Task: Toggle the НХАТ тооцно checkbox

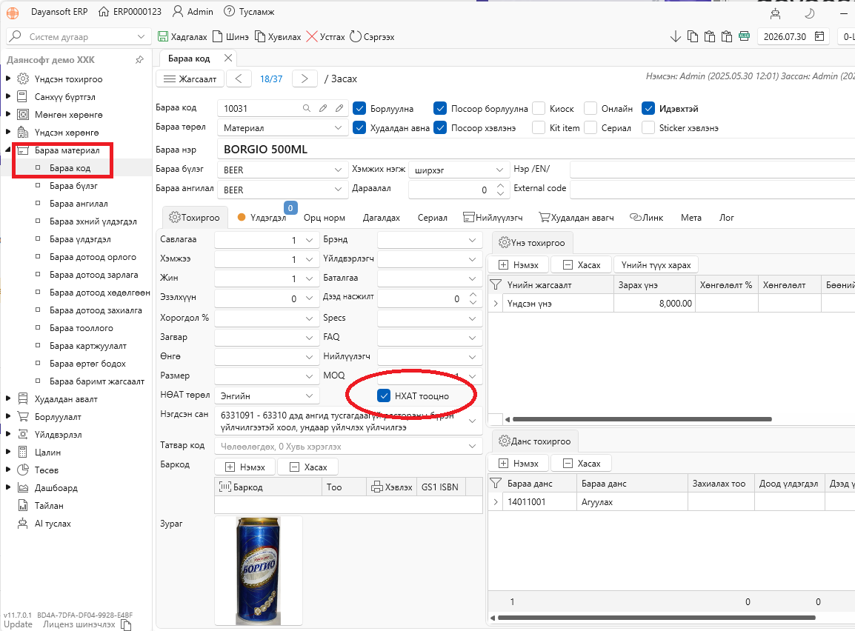Action: click(384, 395)
